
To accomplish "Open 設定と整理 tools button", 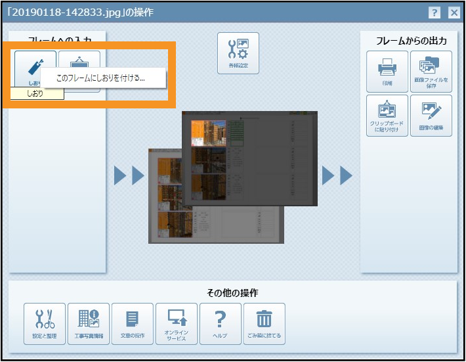I will 45,324.
